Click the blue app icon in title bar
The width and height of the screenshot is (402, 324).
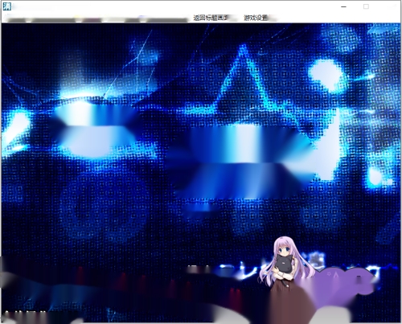(6, 6)
